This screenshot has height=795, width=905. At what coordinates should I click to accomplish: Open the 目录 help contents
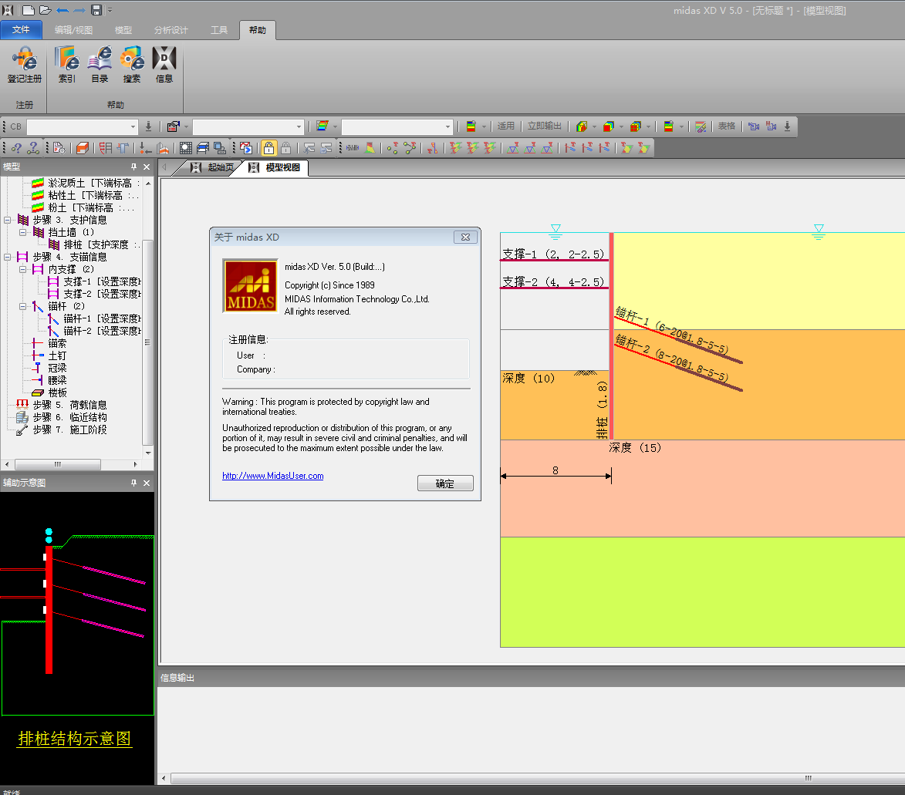[100, 65]
